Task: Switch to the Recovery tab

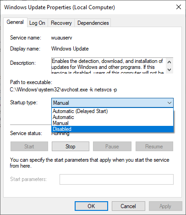Action: pyautogui.click(x=61, y=23)
